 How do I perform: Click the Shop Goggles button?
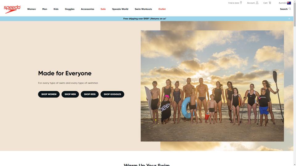pos(112,94)
